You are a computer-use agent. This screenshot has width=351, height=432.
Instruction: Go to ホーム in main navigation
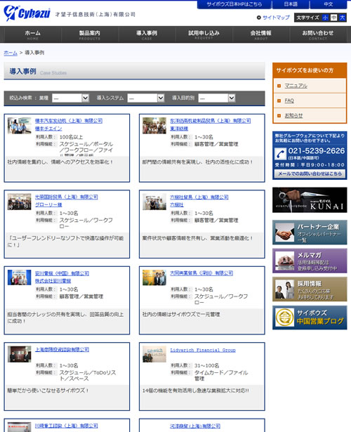(33, 34)
